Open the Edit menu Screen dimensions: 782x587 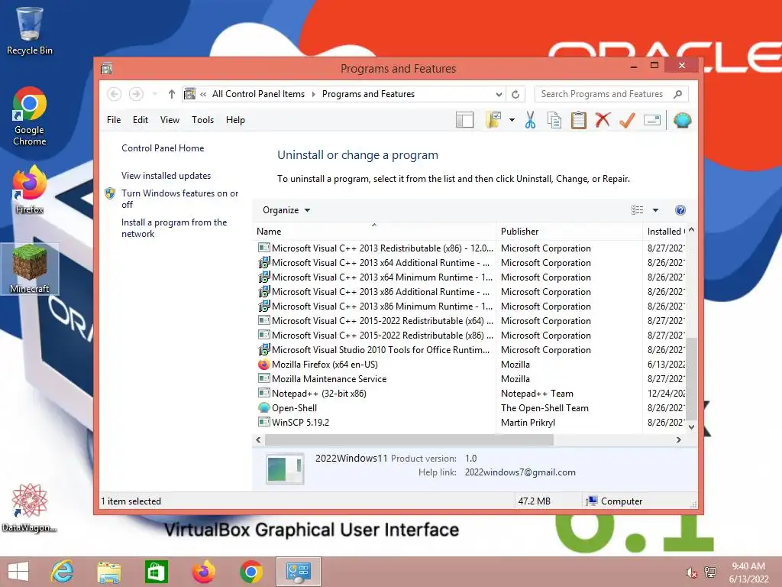point(141,120)
